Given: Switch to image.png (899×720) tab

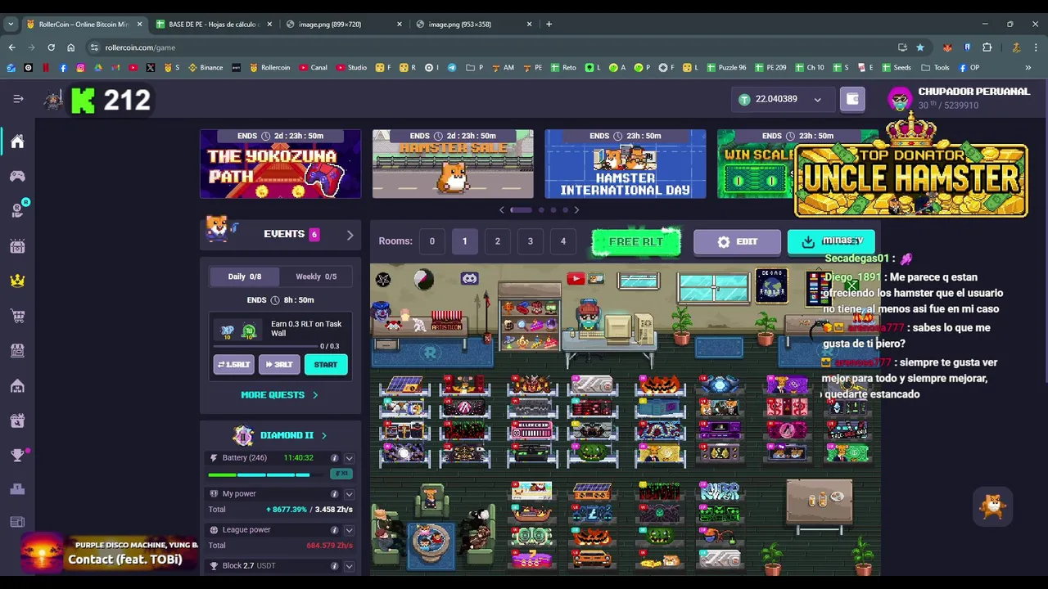Looking at the screenshot, I should 344,24.
